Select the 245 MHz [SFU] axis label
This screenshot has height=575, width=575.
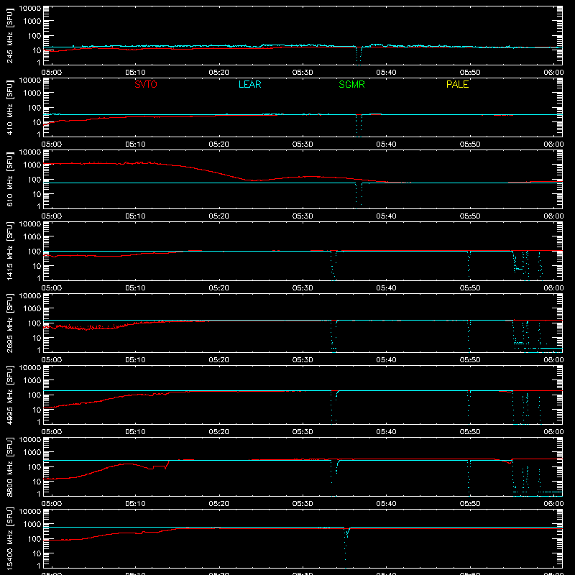tap(9, 35)
